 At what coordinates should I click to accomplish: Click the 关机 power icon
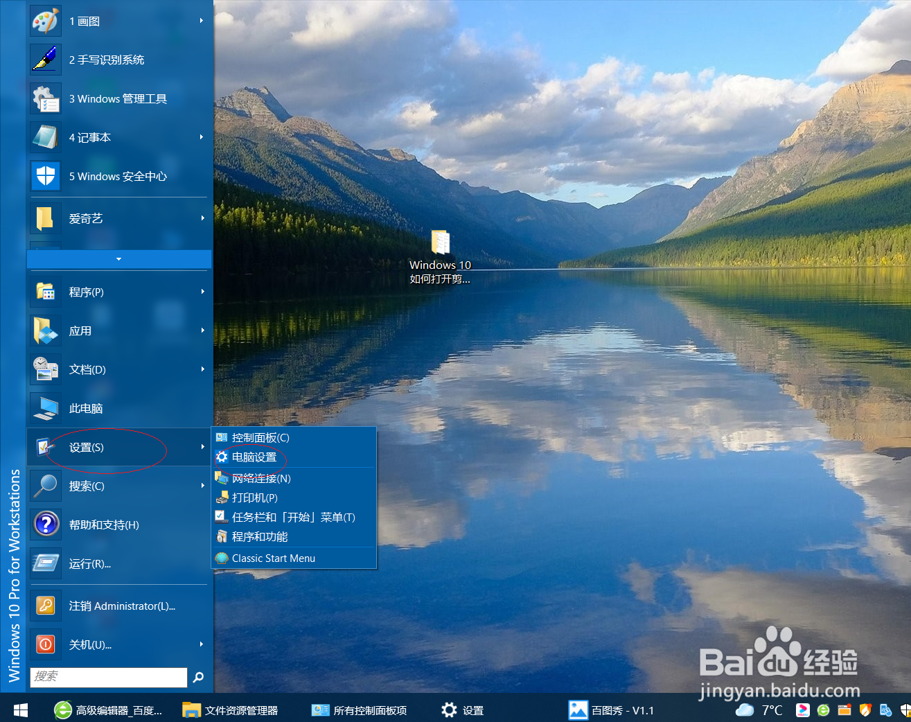(x=46, y=644)
